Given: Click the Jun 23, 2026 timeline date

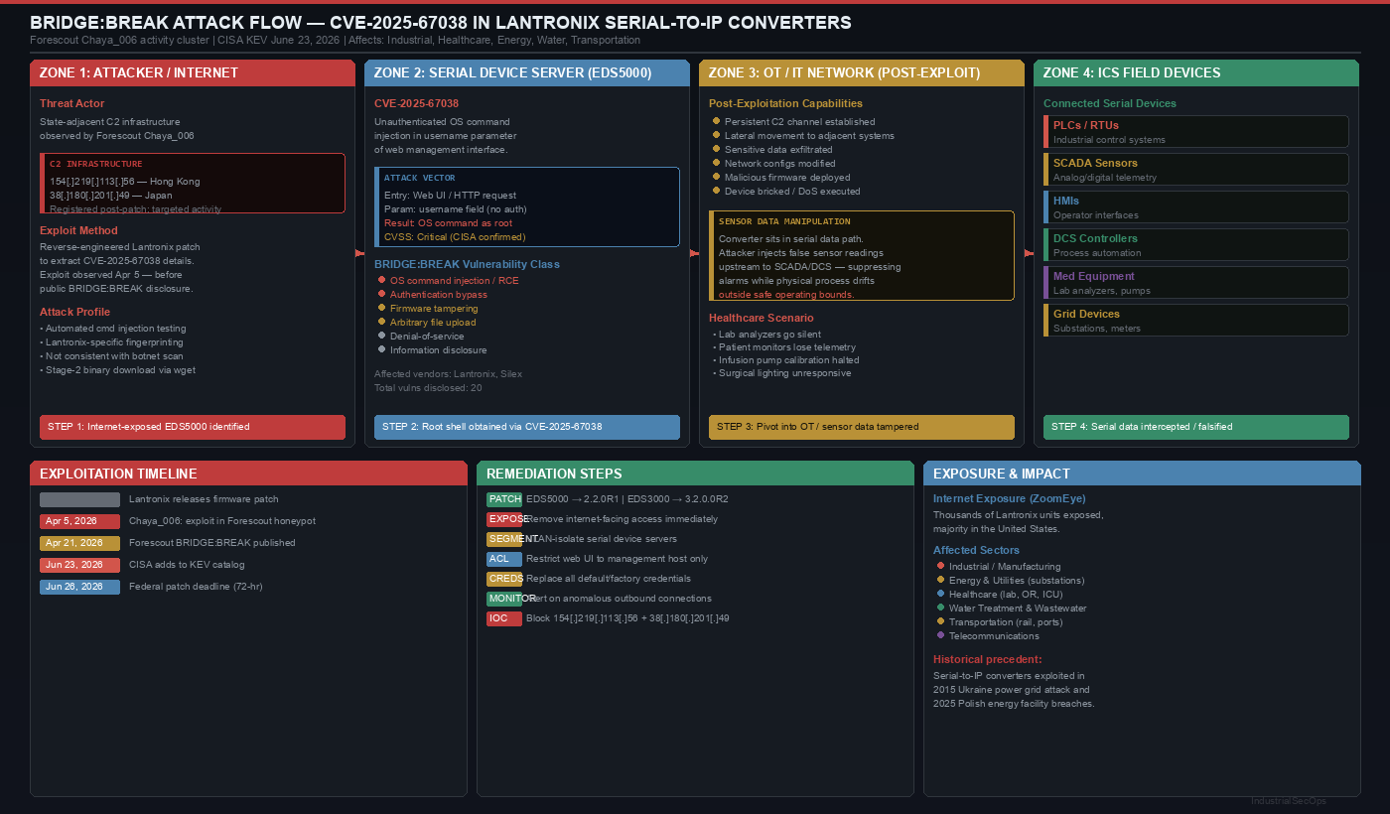Looking at the screenshot, I should coord(79,565).
